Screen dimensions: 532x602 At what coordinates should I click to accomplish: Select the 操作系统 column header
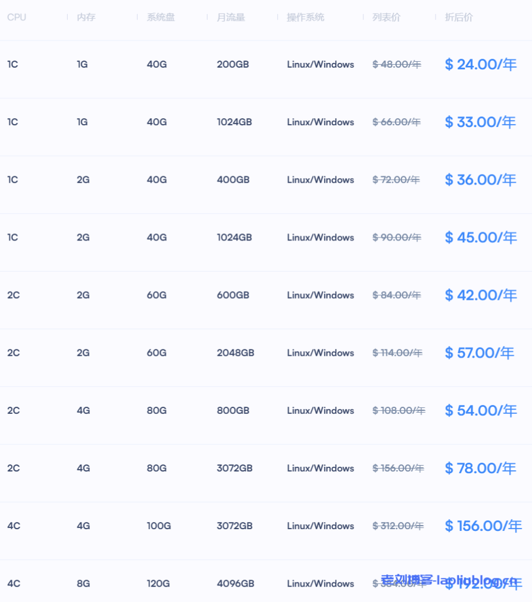coord(305,18)
